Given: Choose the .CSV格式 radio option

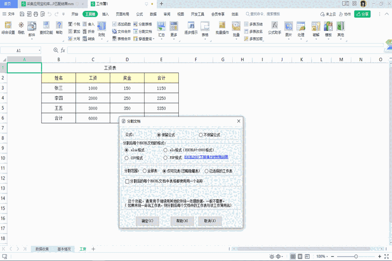Looking at the screenshot, I should click(127, 158).
